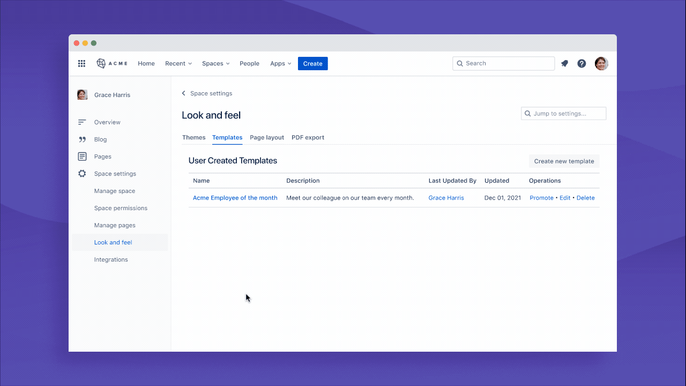Click the Space settings breadcrumb link
Viewport: 686px width, 386px height.
(x=211, y=93)
